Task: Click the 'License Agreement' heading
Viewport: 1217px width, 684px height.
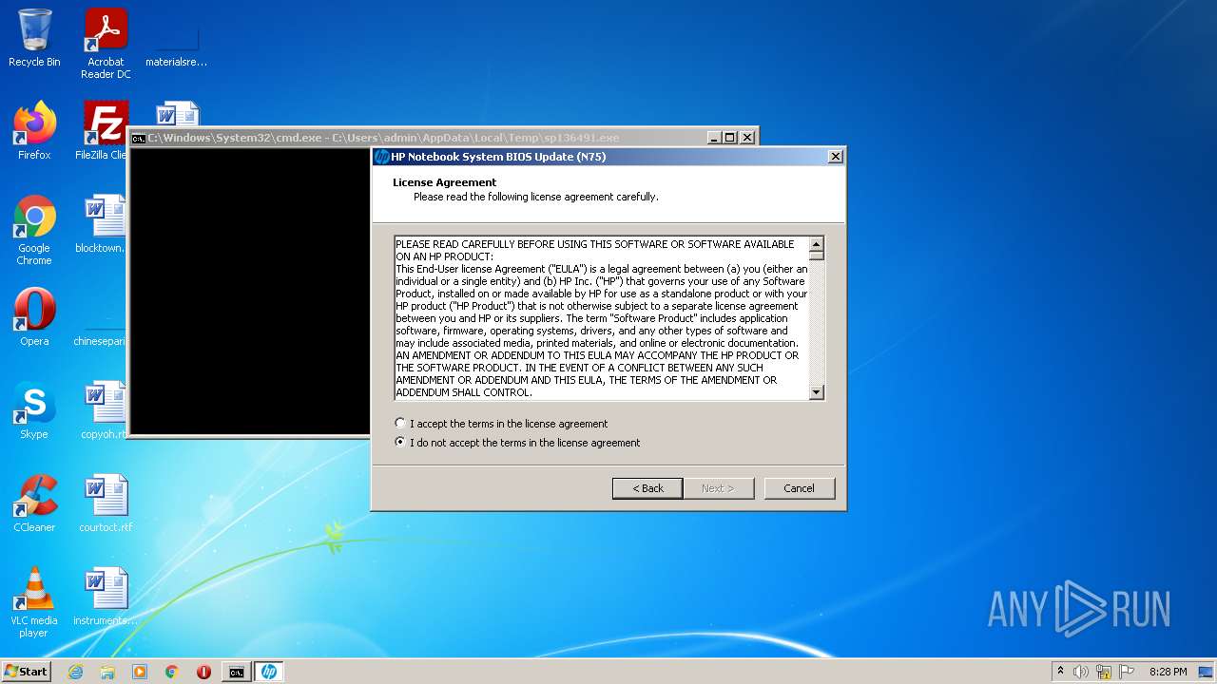Action: [x=445, y=182]
